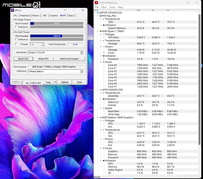
Task: Open the About tab in CPU-Z
Action: click(71, 16)
